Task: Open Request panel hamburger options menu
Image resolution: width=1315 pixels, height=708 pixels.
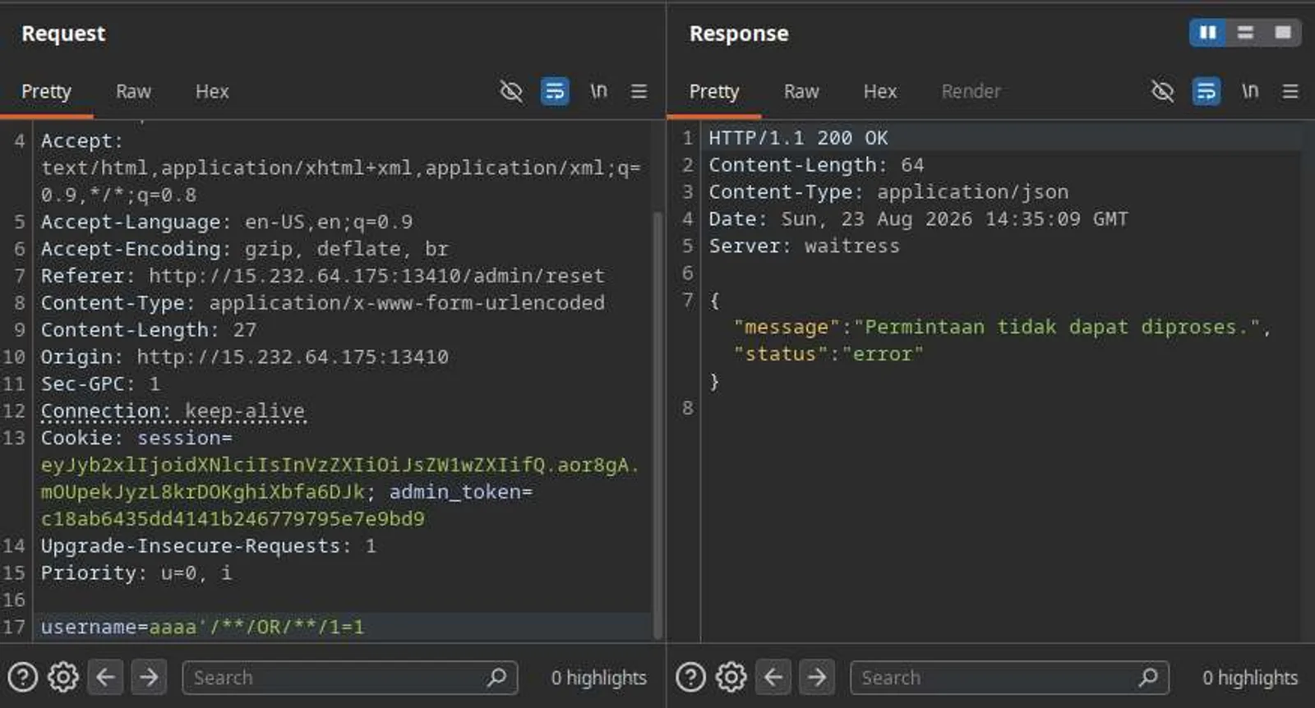Action: (639, 91)
